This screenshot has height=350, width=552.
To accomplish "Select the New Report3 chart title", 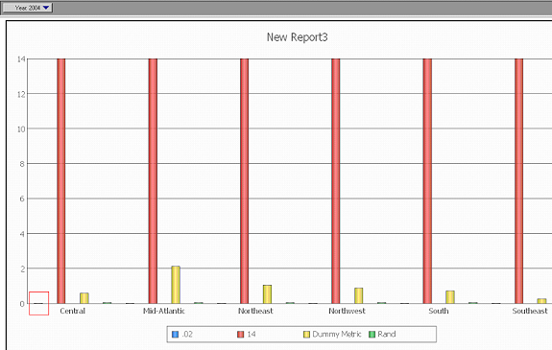I will (x=298, y=37).
